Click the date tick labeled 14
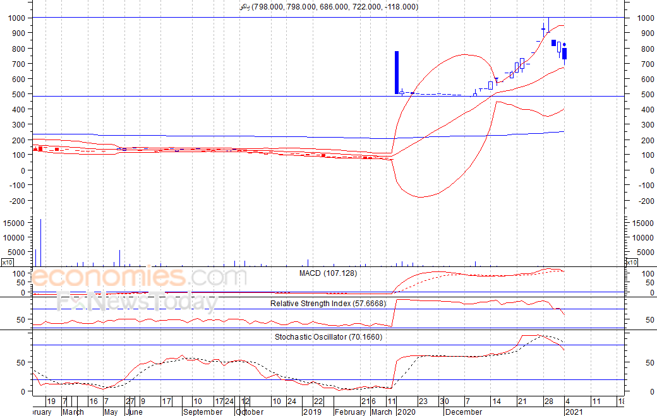The width and height of the screenshot is (657, 416). pyautogui.click(x=497, y=401)
